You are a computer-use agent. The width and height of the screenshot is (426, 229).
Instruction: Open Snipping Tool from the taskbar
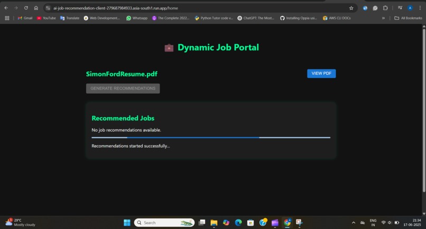(x=299, y=223)
